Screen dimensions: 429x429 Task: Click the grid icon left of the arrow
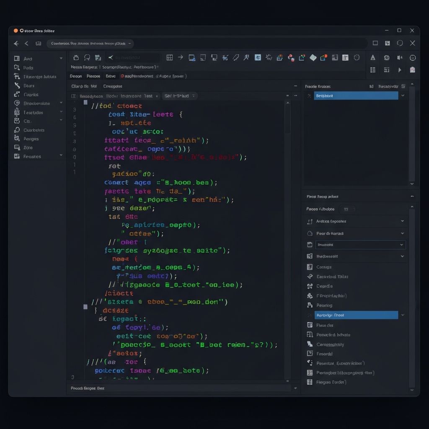click(x=170, y=57)
